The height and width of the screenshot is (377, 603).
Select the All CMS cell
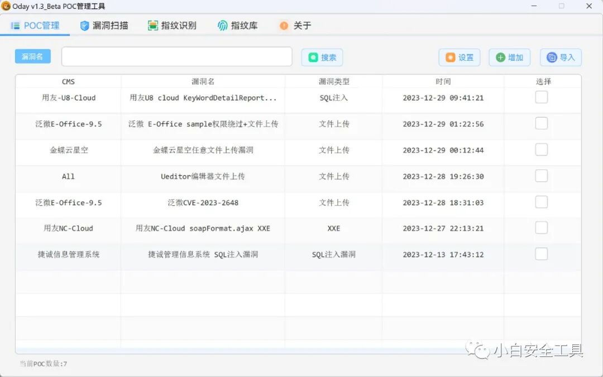pos(69,176)
